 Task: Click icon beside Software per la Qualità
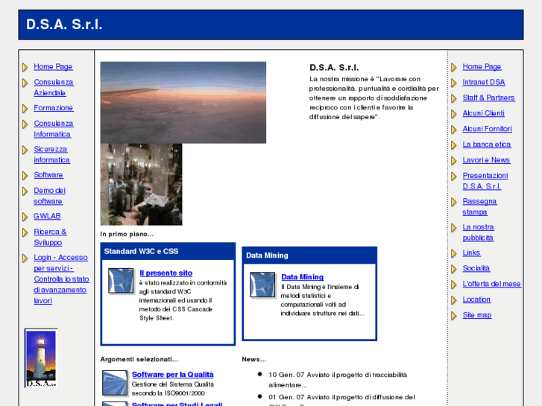115,383
